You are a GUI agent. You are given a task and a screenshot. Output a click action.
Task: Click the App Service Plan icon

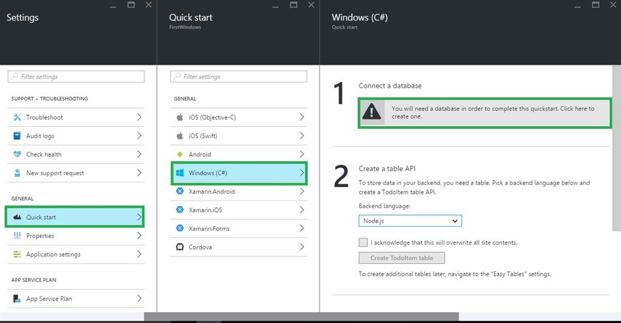pyautogui.click(x=17, y=299)
